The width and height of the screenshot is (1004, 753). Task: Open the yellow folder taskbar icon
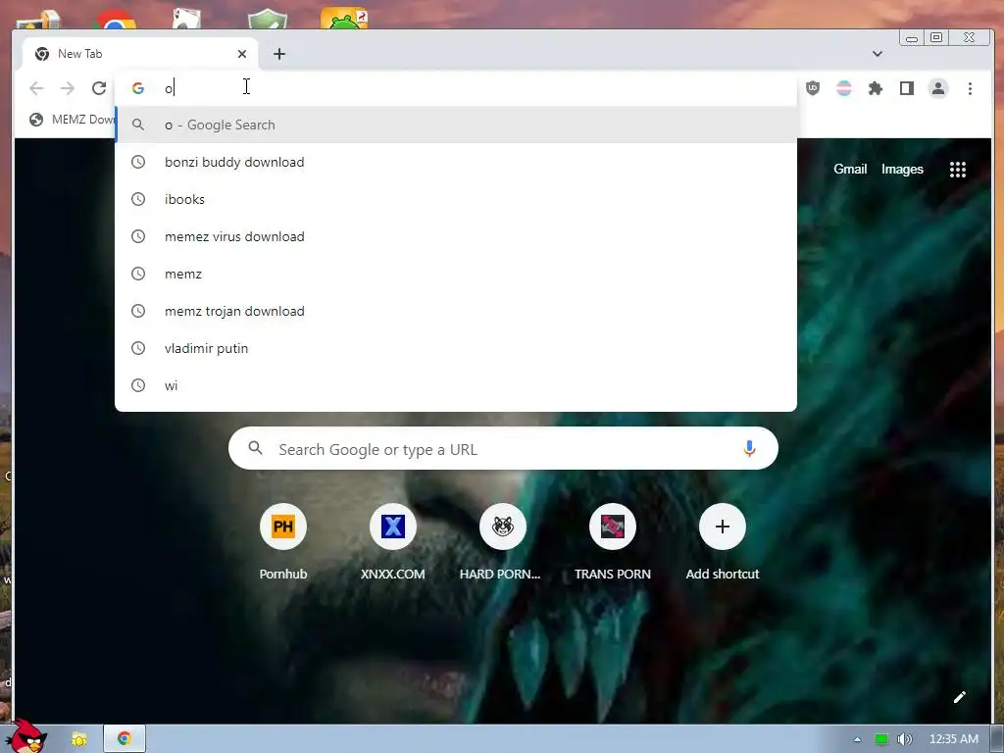[x=78, y=739]
